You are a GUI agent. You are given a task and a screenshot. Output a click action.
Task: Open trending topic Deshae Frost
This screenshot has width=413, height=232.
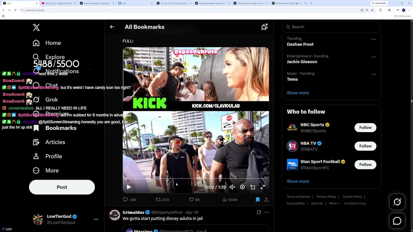300,44
